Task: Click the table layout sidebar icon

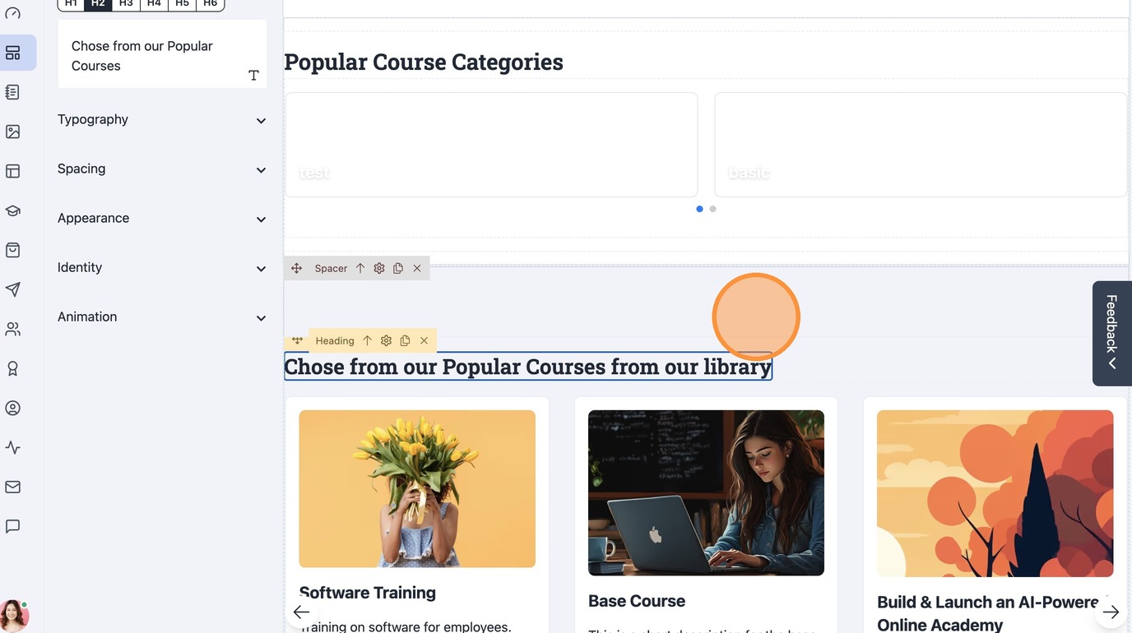Action: (12, 171)
